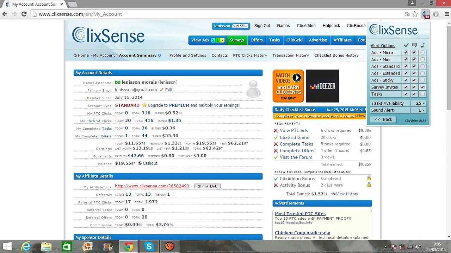Open the View Ads menu tab

point(208,40)
